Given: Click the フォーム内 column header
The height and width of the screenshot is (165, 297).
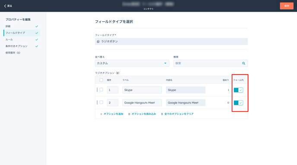Looking at the screenshot, I should 238,80.
